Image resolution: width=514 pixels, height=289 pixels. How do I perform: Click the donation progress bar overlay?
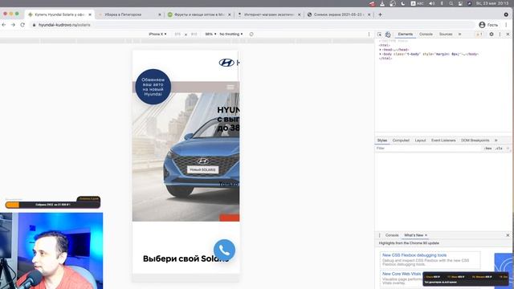click(52, 205)
